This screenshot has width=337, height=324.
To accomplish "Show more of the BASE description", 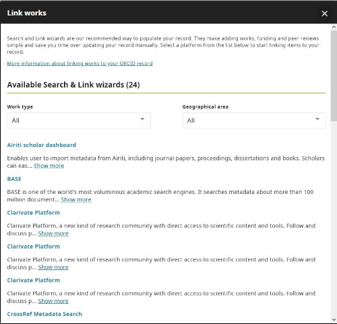I will pos(76,199).
